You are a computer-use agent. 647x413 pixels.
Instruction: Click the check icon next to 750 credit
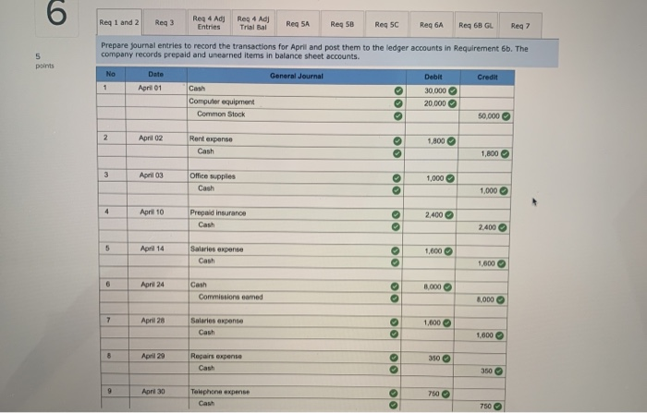[x=498, y=407]
